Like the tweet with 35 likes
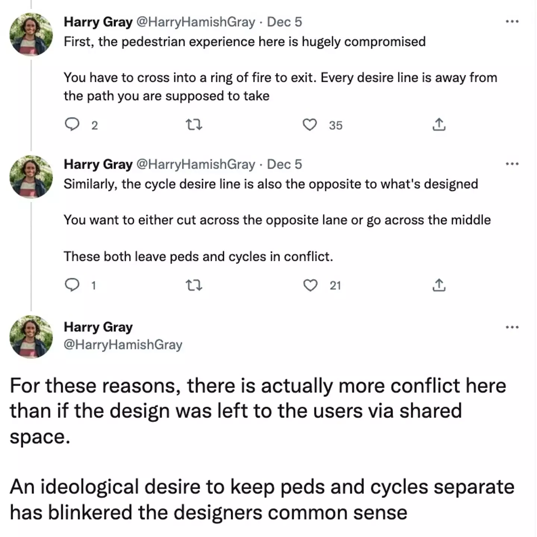 310,125
